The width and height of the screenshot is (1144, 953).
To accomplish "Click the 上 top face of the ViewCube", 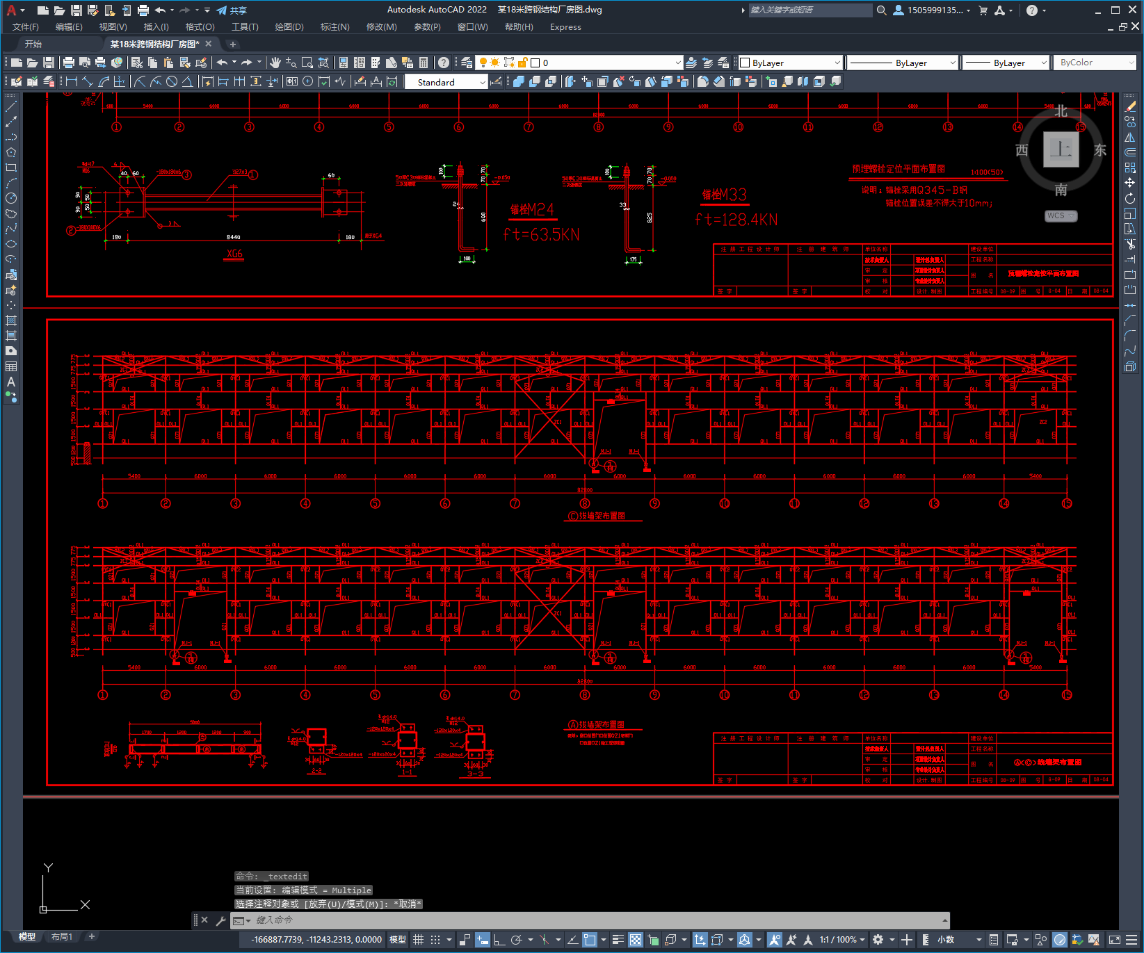I will 1061,149.
